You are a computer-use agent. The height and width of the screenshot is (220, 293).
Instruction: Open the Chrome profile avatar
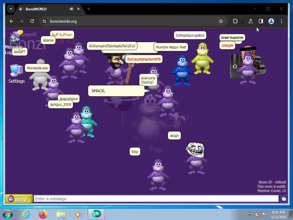pos(271,21)
